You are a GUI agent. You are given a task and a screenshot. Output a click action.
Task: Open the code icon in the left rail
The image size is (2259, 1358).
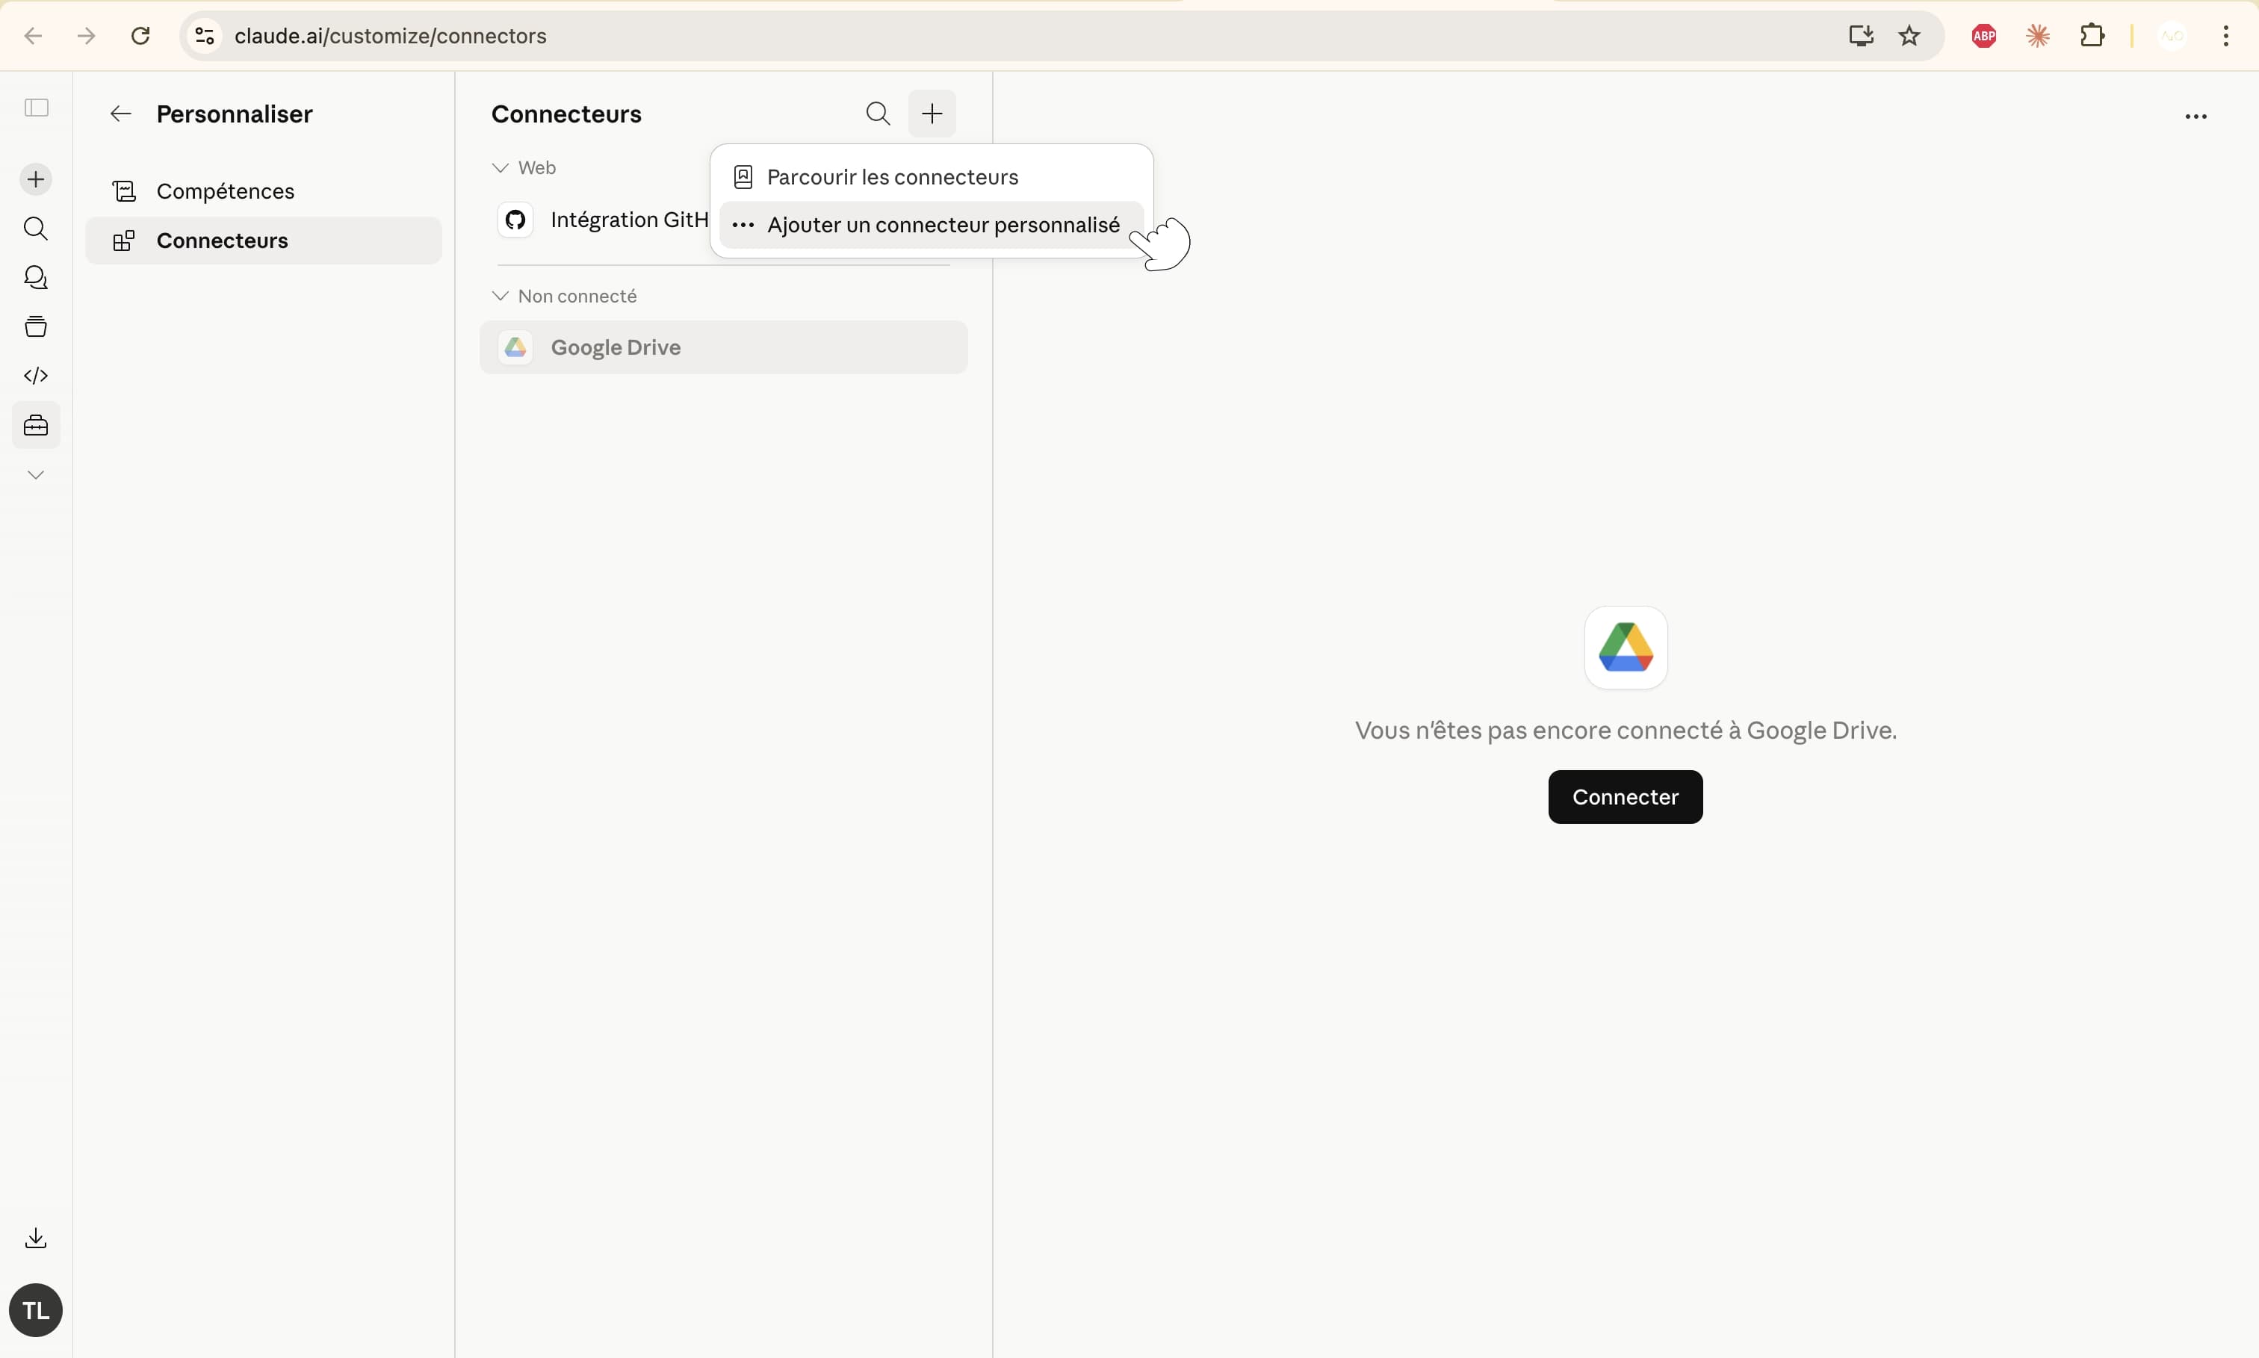tap(36, 376)
